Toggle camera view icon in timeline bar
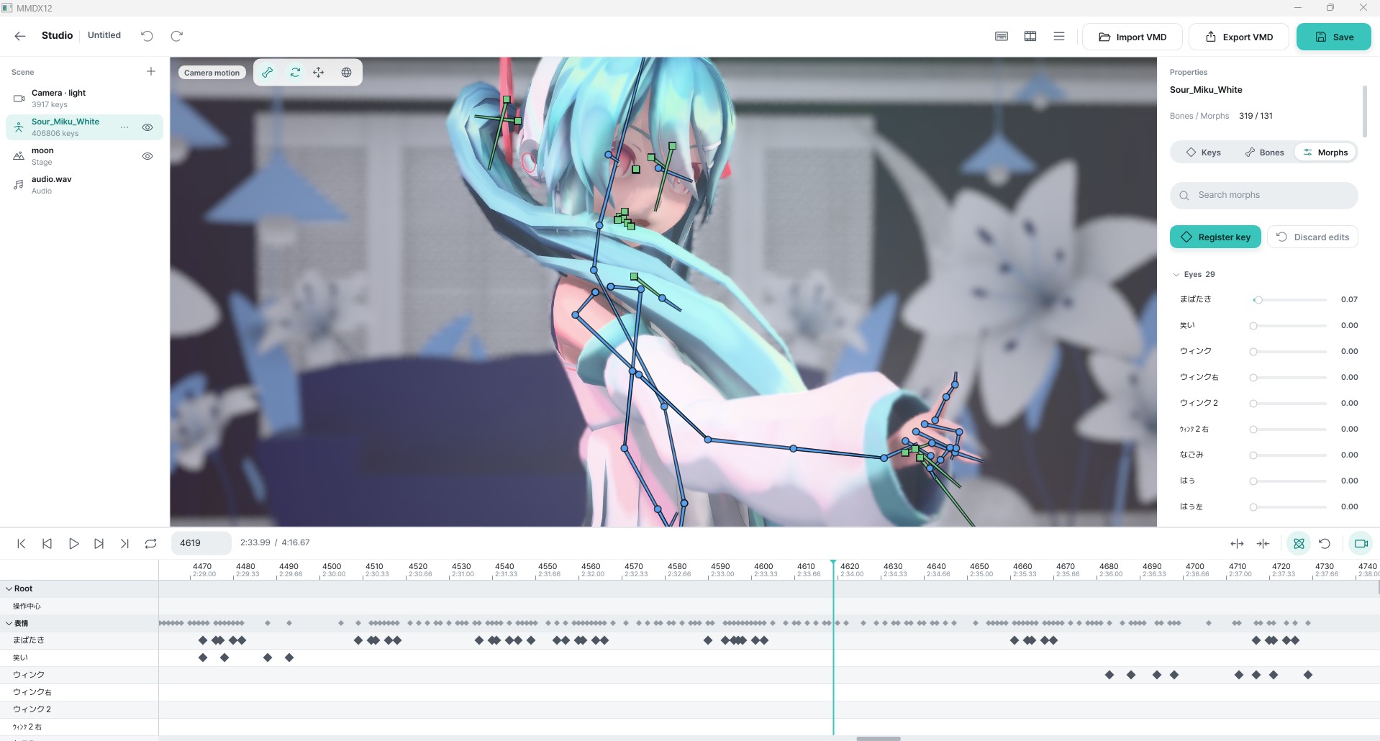 tap(1361, 544)
